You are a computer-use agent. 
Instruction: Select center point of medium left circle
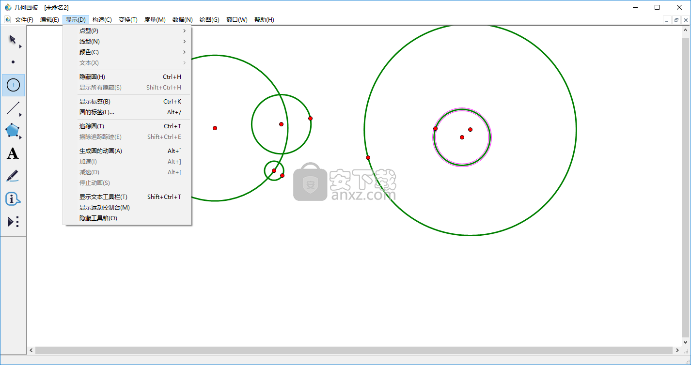[x=281, y=124]
